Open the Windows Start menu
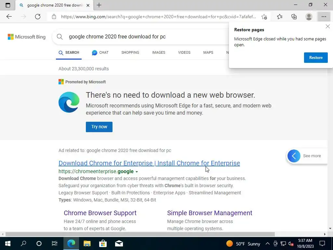This screenshot has width=333, height=250. [8, 243]
